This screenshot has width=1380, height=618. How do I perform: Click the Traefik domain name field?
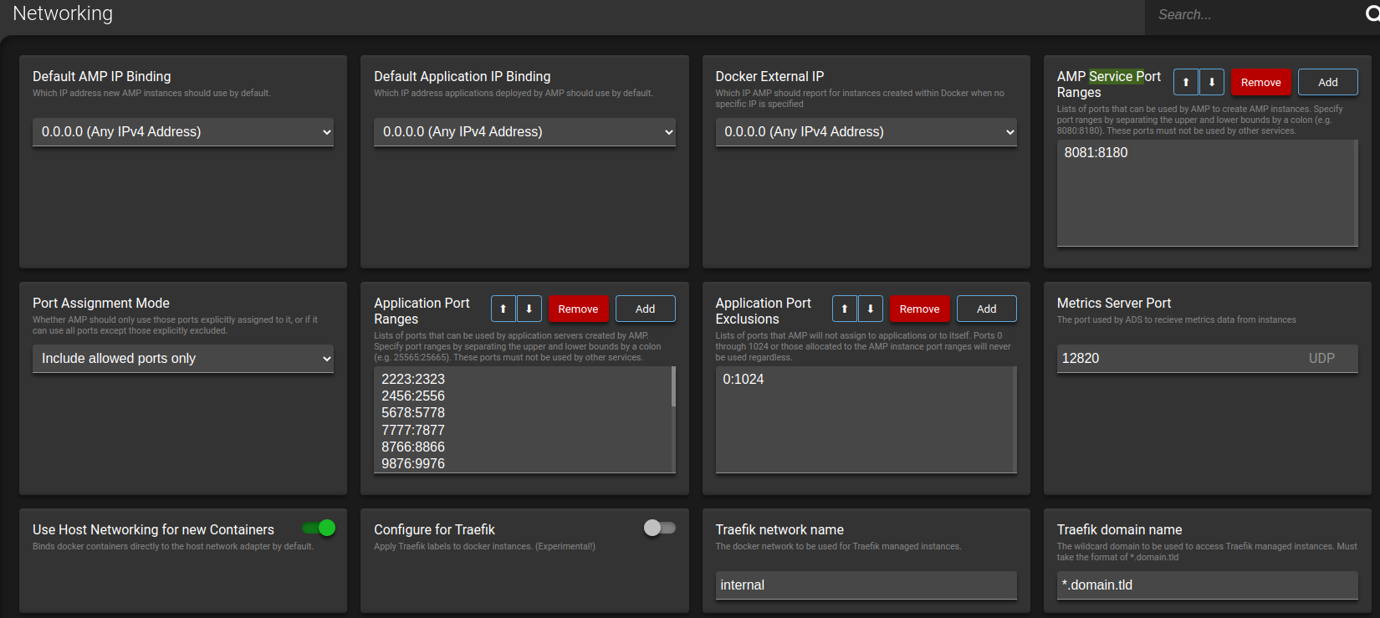[1206, 585]
